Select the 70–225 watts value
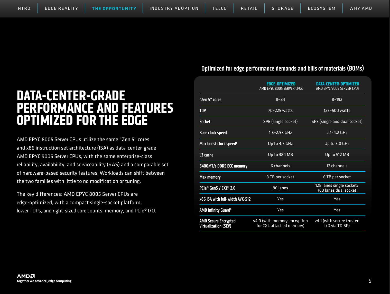390x294 pixels. click(x=280, y=111)
